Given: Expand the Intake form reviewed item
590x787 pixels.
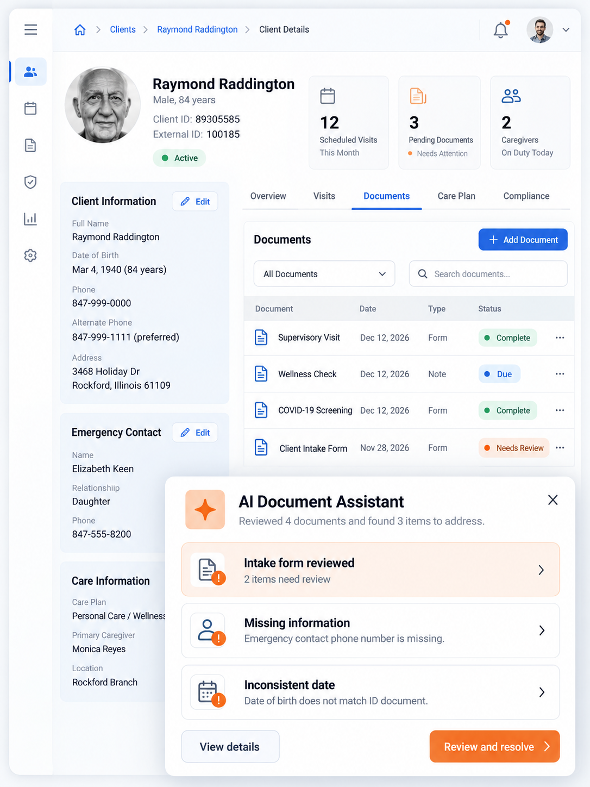Looking at the screenshot, I should (371, 570).
